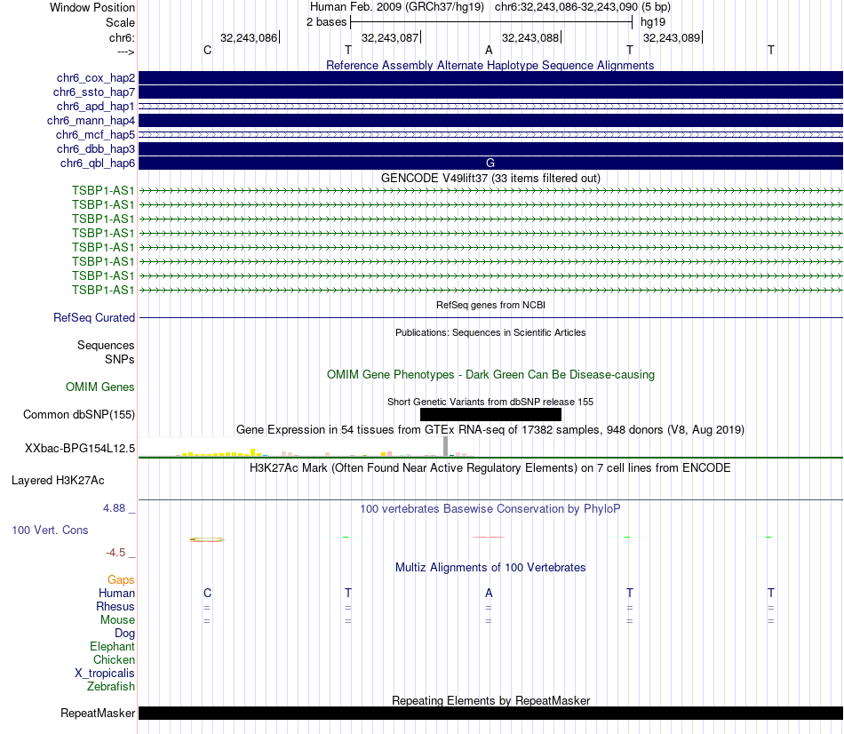Open the Publications: Sequences in Scientific Articles title
The image size is (844, 734).
[490, 333]
